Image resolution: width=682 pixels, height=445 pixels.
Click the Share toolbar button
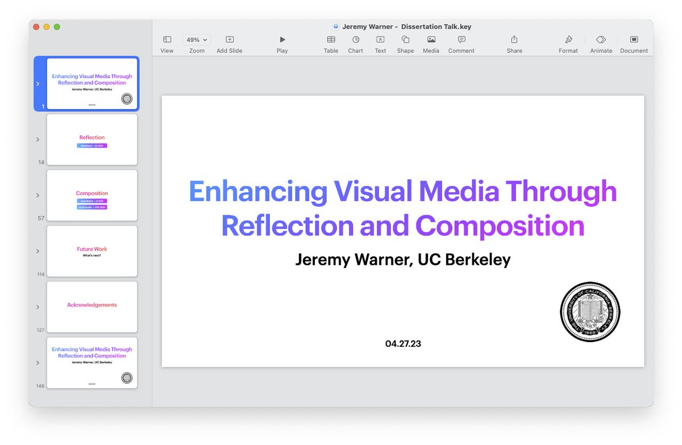pos(514,44)
